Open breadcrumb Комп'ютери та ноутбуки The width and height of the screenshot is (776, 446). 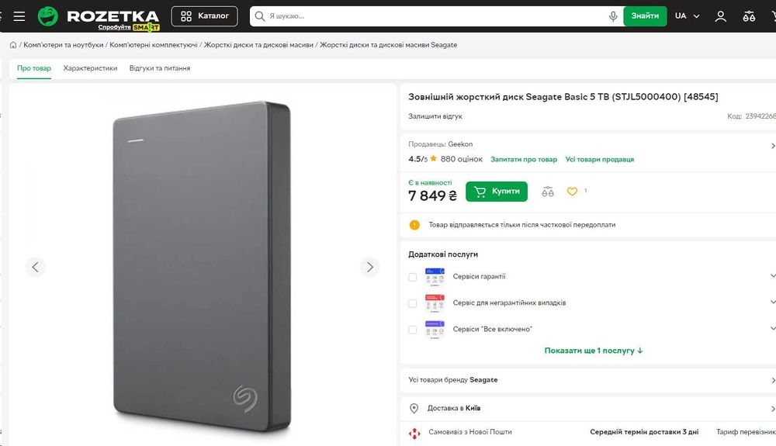click(64, 45)
